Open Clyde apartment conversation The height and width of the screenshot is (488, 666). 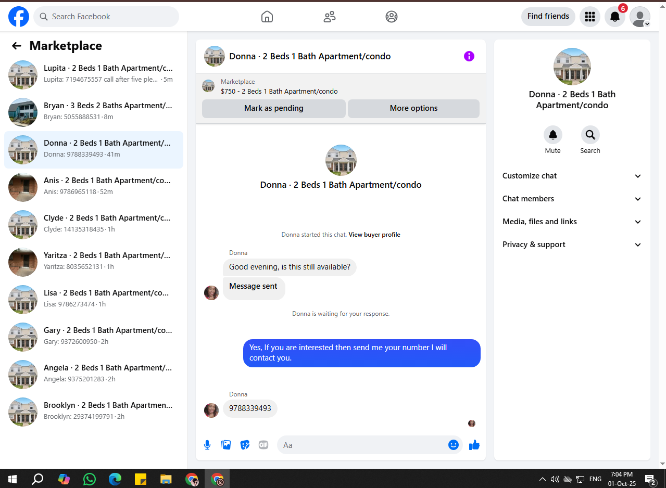pyautogui.click(x=94, y=225)
